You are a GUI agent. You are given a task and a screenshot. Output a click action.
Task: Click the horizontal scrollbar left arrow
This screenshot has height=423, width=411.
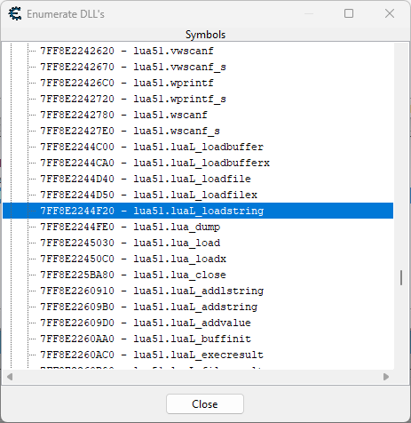click(x=10, y=377)
